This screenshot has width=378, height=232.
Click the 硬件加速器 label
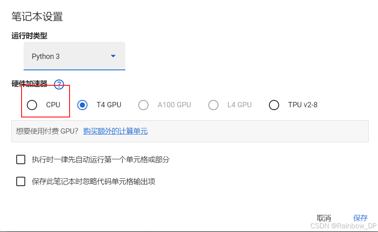pos(29,84)
